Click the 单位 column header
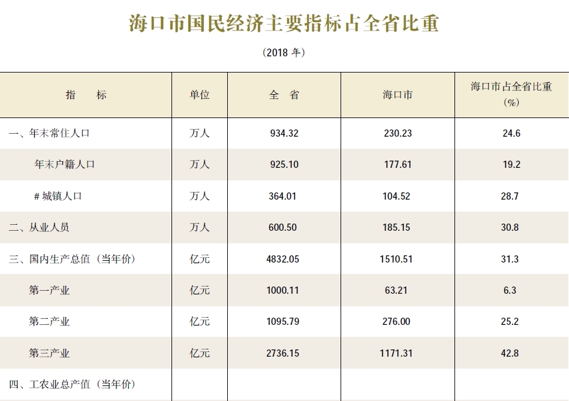Screen dimensions: 569x401 [x=200, y=94]
